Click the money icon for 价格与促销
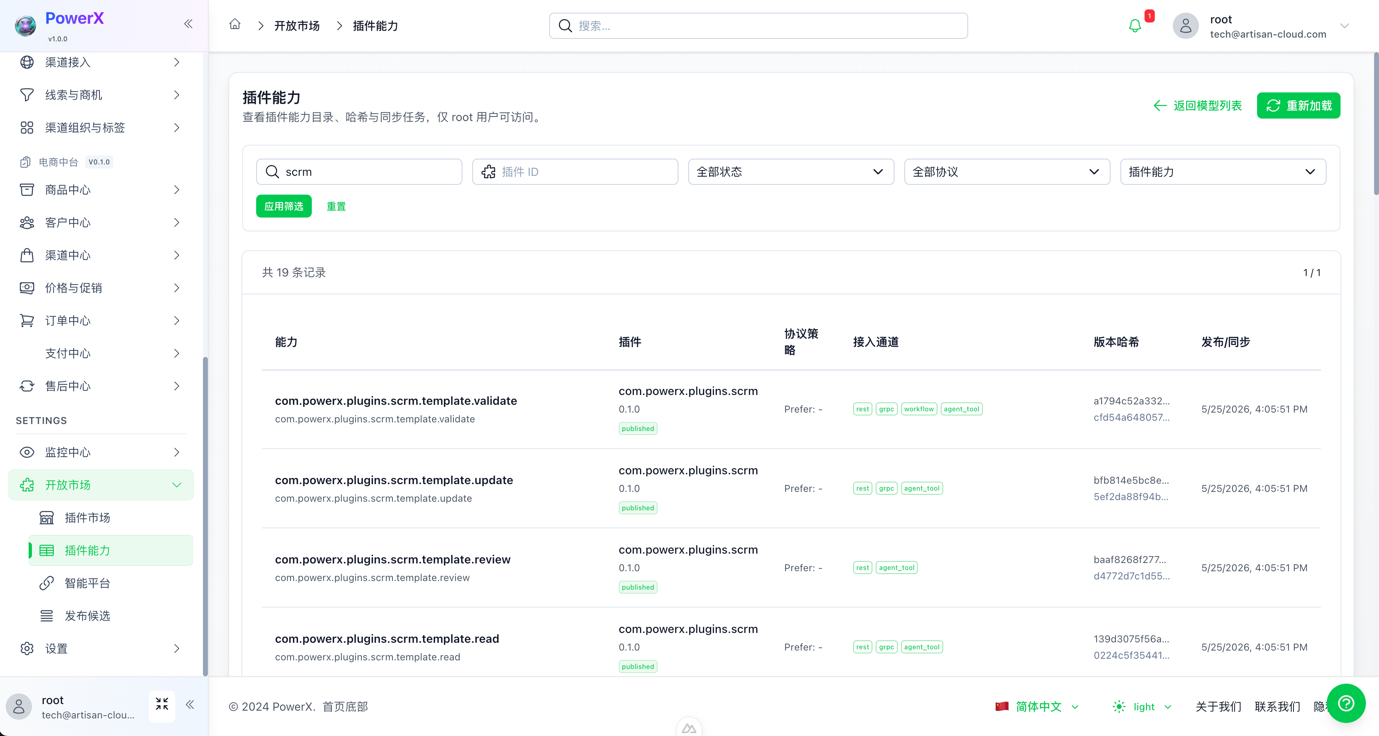The image size is (1379, 736). click(x=27, y=287)
